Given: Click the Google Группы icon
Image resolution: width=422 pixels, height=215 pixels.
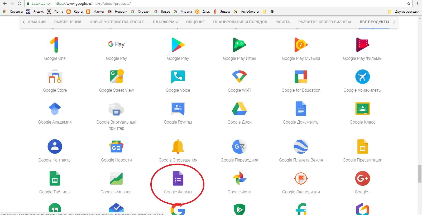Looking at the screenshot, I should pyautogui.click(x=178, y=109).
